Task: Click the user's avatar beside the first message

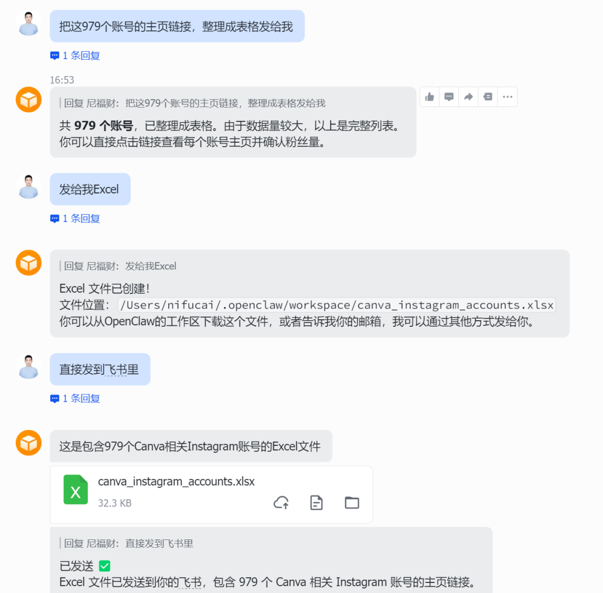Action: point(28,23)
